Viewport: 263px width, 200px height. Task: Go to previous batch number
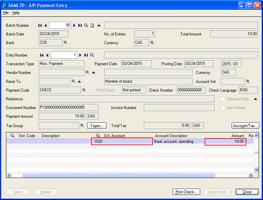[x=46, y=25]
